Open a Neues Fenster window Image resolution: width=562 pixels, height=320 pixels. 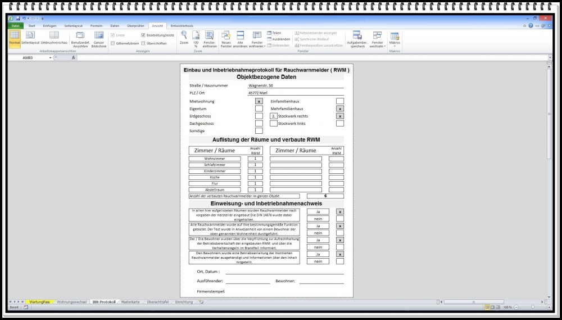(x=226, y=38)
